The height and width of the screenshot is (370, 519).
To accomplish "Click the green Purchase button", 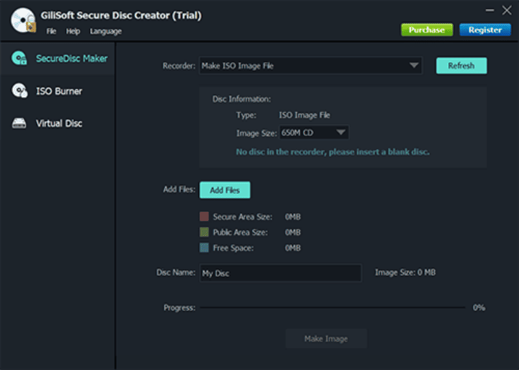I will (x=427, y=30).
